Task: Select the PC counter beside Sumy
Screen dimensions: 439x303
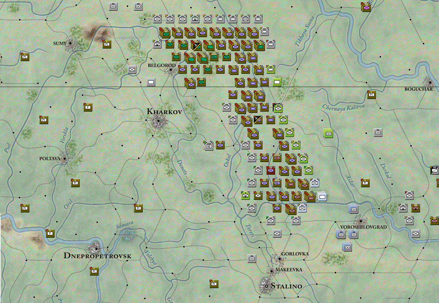Action: tap(107, 44)
